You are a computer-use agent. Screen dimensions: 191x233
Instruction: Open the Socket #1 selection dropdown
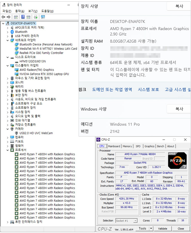tap(135, 221)
